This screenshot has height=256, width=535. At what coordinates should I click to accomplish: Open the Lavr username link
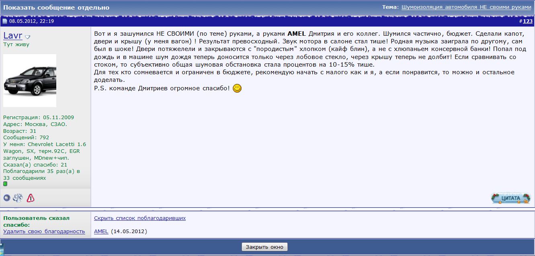coord(12,35)
